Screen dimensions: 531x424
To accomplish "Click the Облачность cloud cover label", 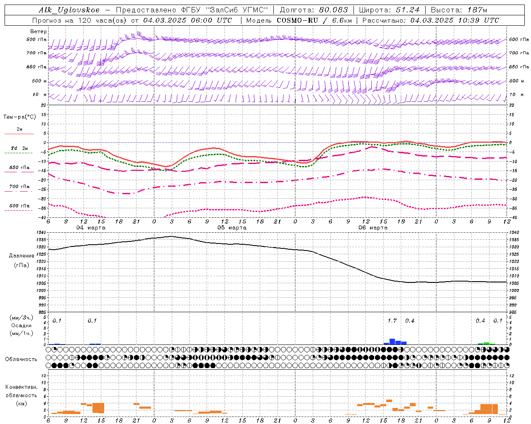I will (21, 359).
